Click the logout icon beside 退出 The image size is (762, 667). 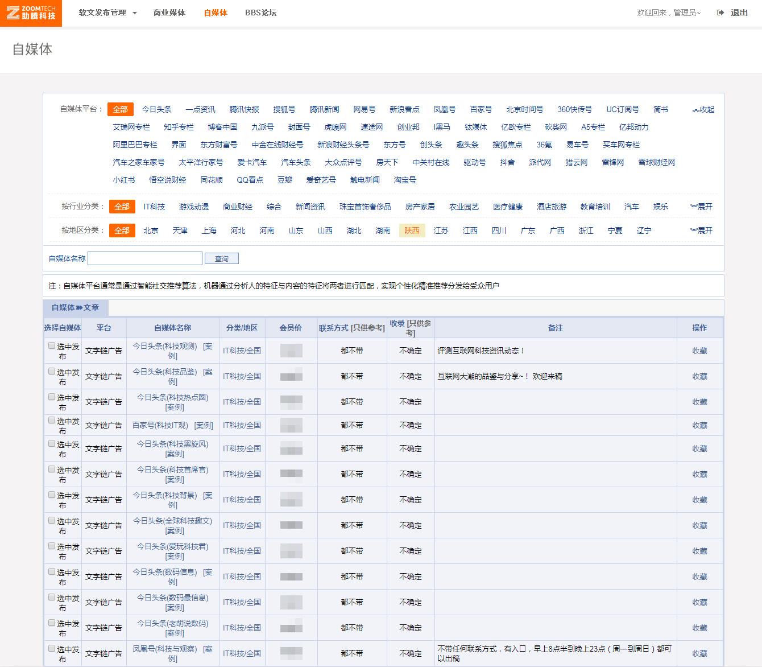(x=720, y=13)
